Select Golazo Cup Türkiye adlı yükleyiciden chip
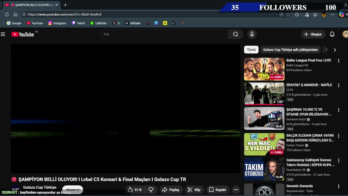 click(290, 50)
